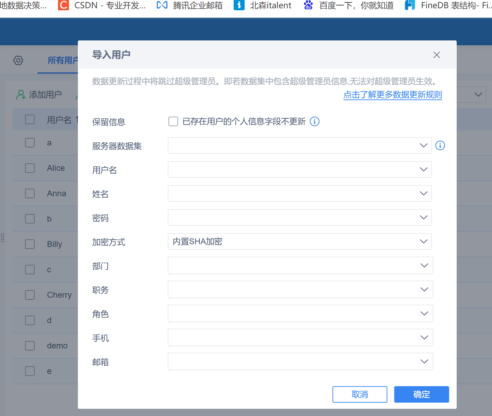This screenshot has width=492, height=416.
Task: Select the checkbox for user Alice
Action: click(30, 168)
